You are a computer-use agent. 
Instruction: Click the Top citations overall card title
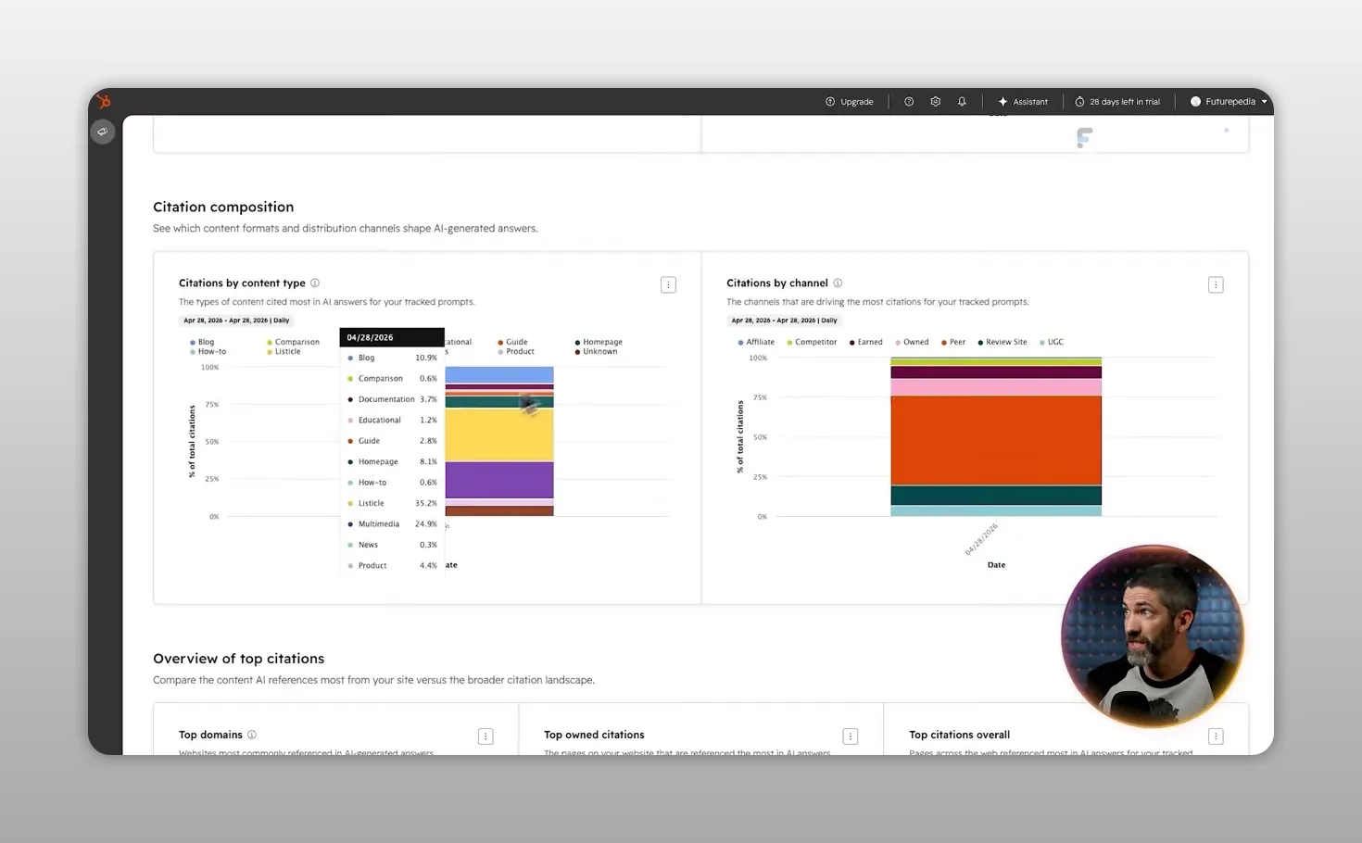[x=959, y=735]
